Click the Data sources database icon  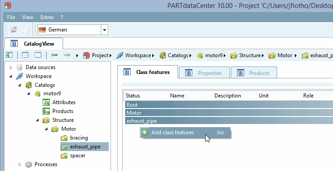pos(20,67)
